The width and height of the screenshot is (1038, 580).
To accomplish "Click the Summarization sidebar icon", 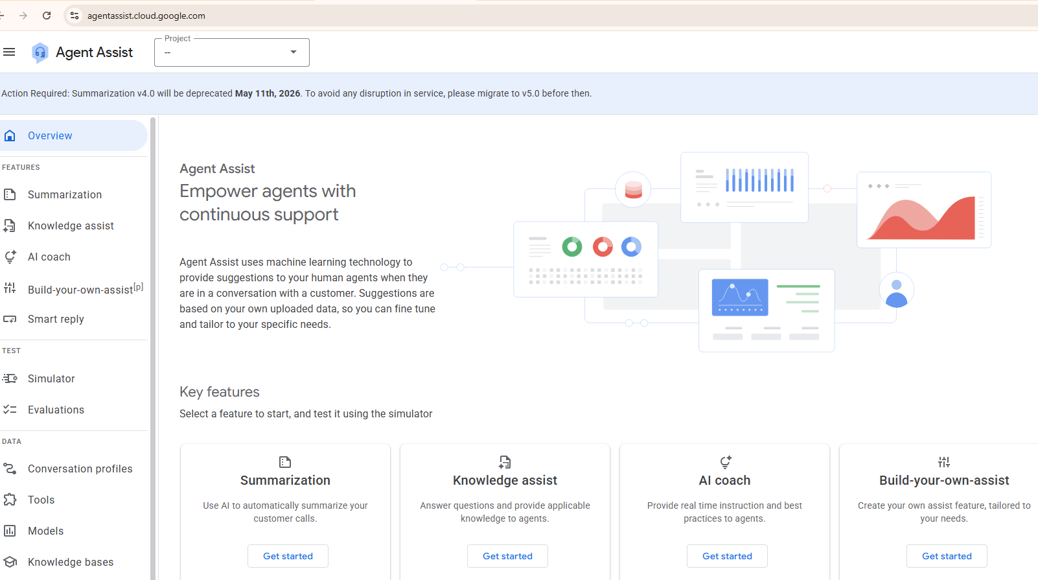I will point(10,194).
